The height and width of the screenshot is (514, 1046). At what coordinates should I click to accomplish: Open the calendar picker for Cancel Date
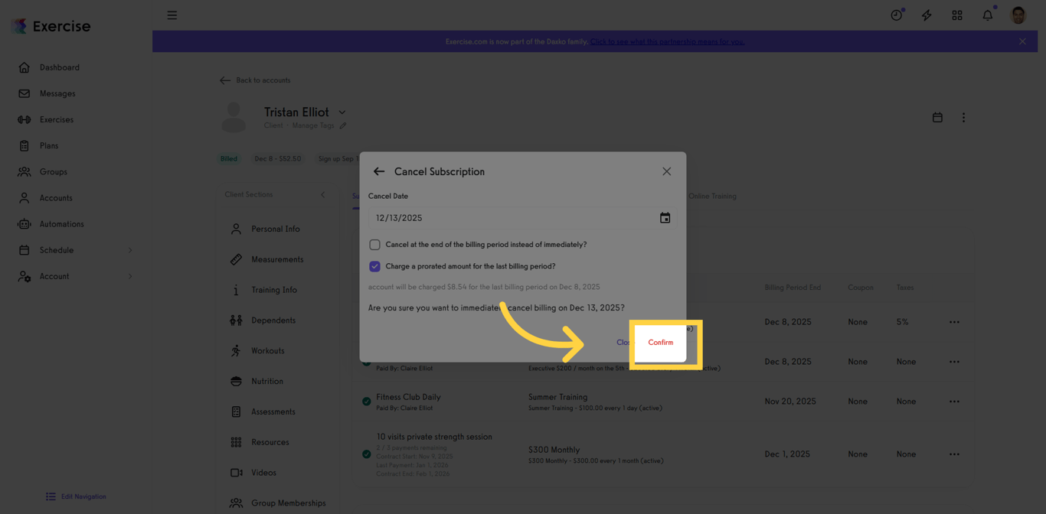click(665, 218)
